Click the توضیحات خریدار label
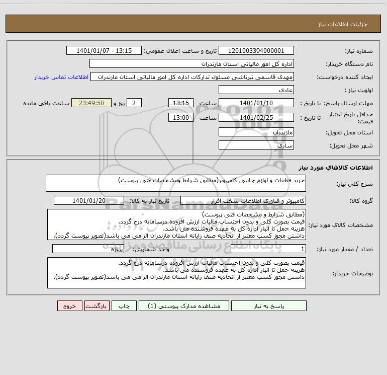The height and width of the screenshot is (375, 387). 353,273
